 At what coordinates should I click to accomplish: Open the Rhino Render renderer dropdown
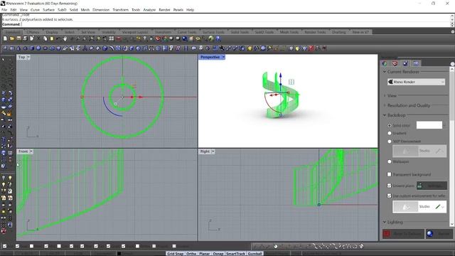pos(416,82)
